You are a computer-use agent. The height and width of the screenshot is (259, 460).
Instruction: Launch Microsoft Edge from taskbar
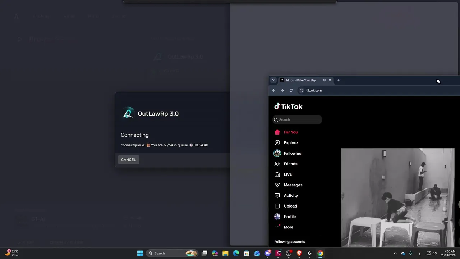tap(236, 253)
